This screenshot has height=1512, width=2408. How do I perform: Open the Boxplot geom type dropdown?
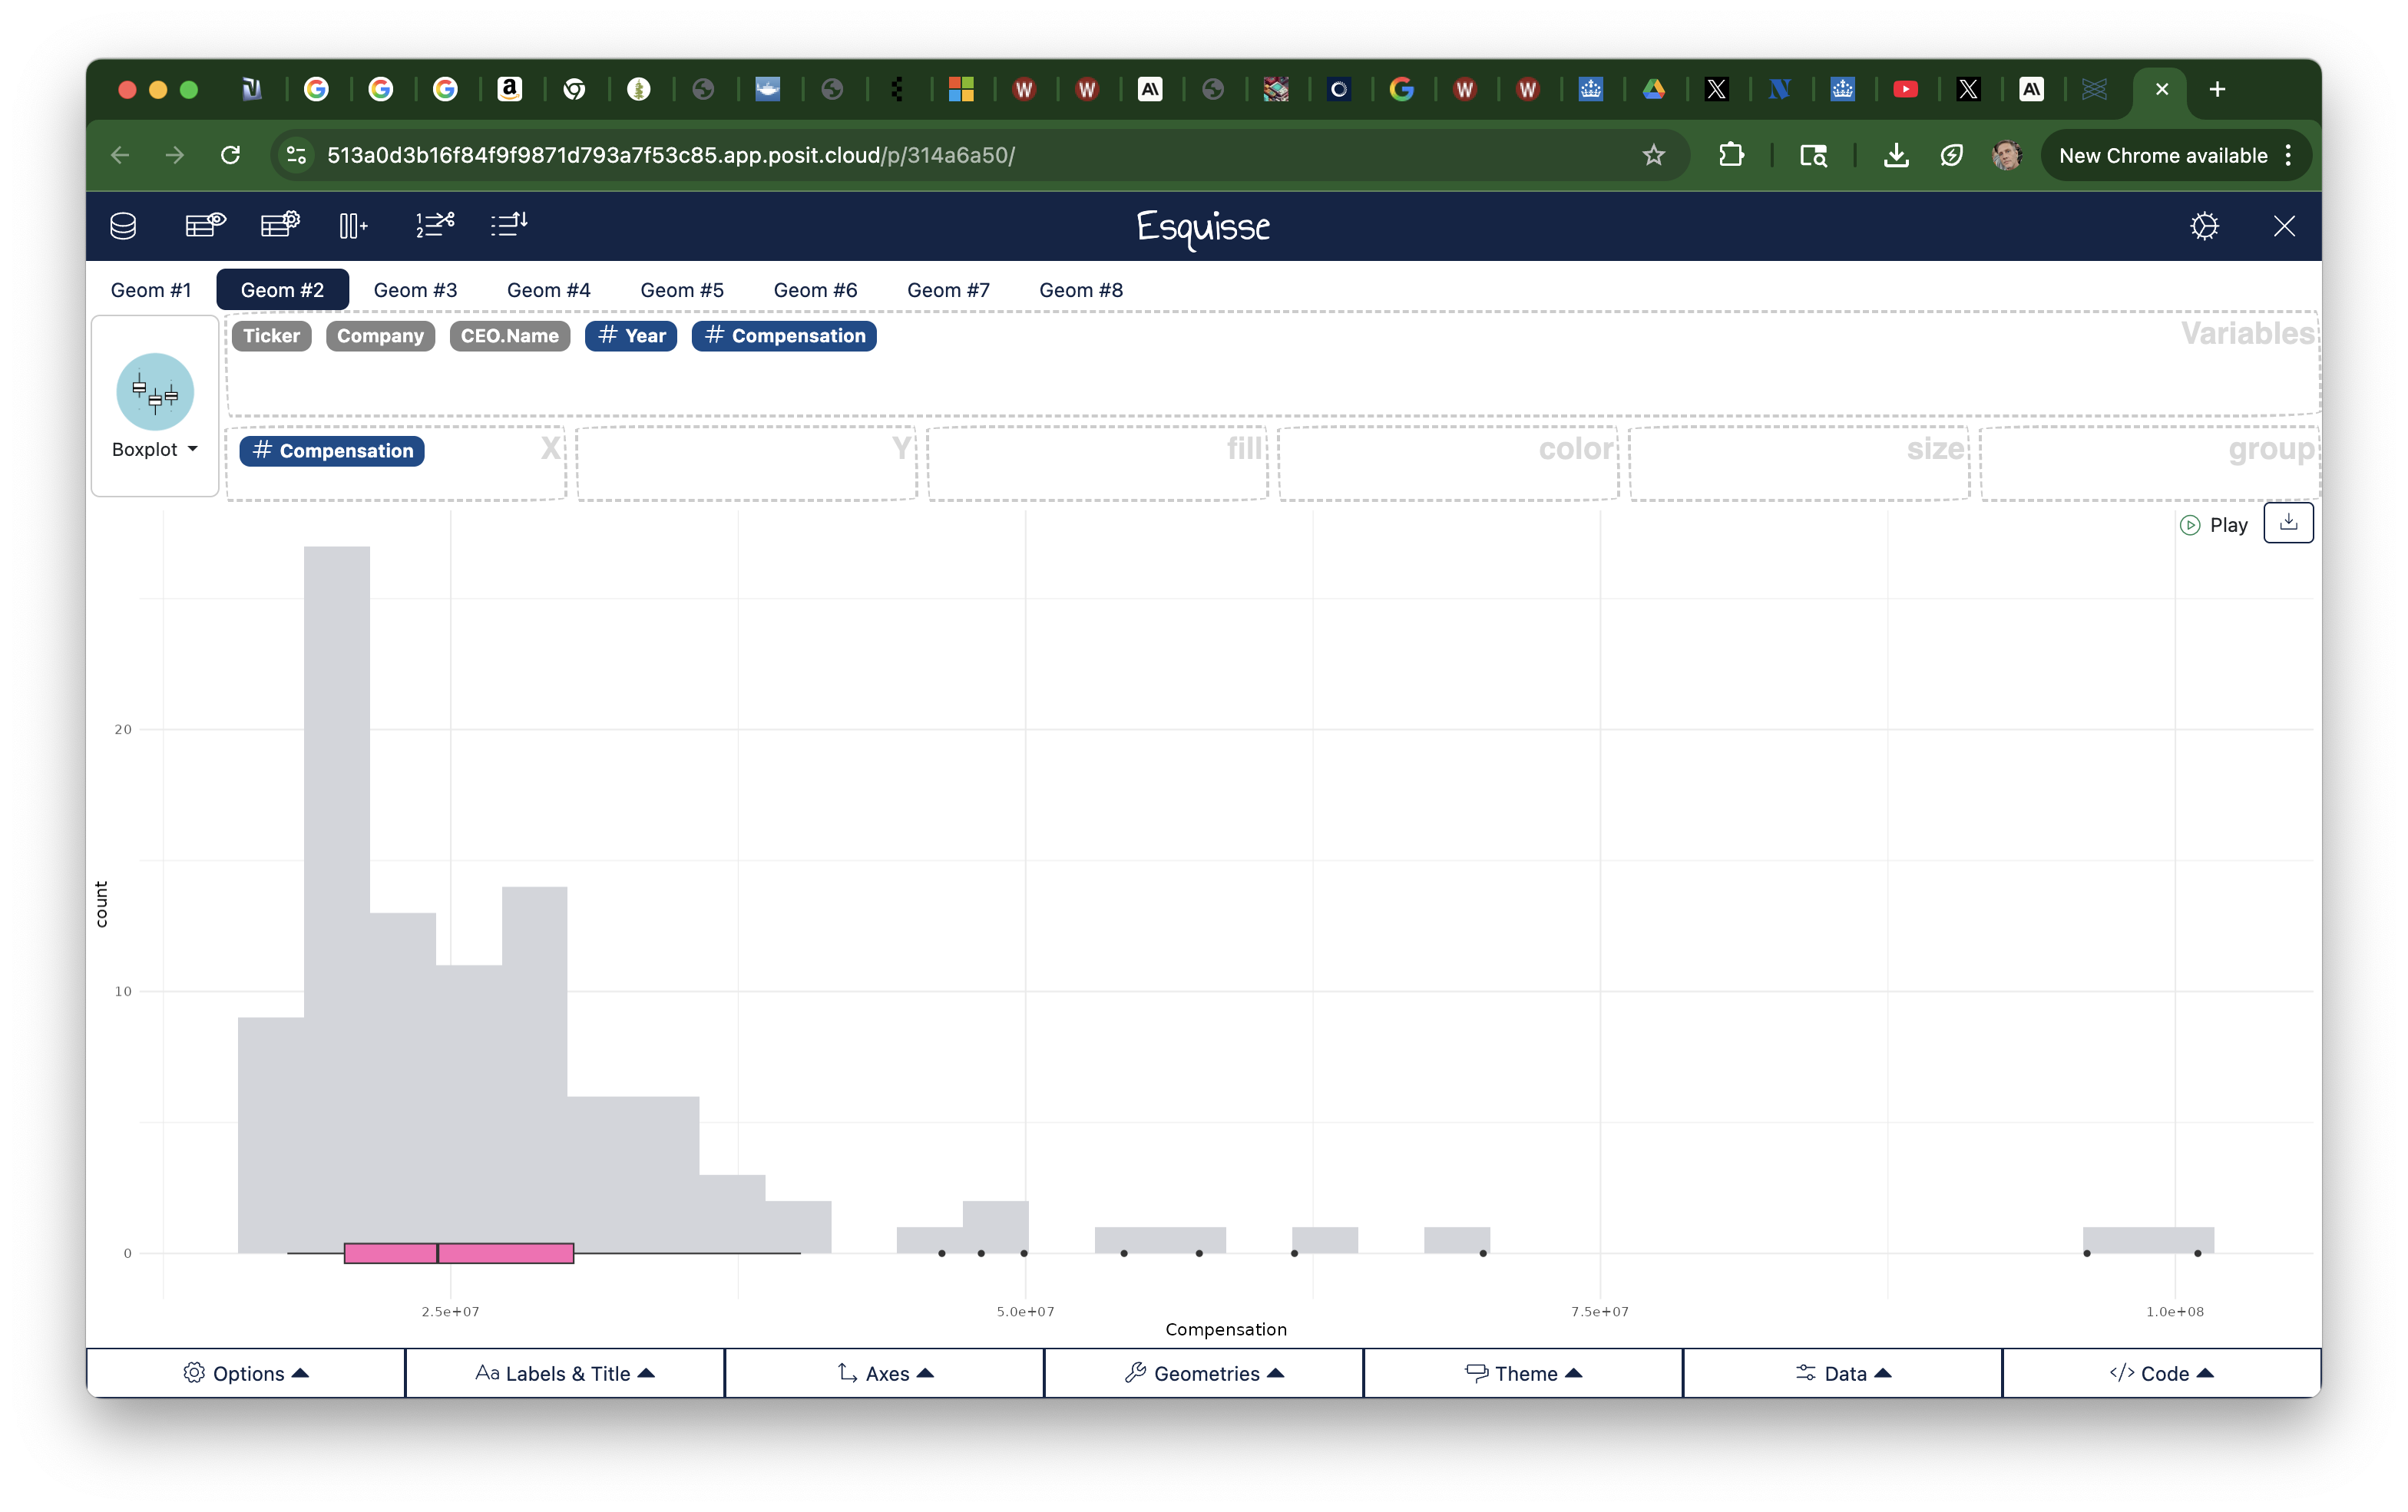pos(155,450)
